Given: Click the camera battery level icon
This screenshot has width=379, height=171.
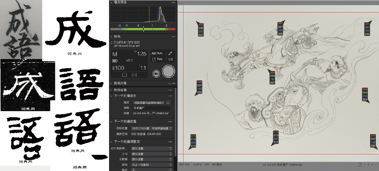Looking at the screenshot, I should coord(115,61).
